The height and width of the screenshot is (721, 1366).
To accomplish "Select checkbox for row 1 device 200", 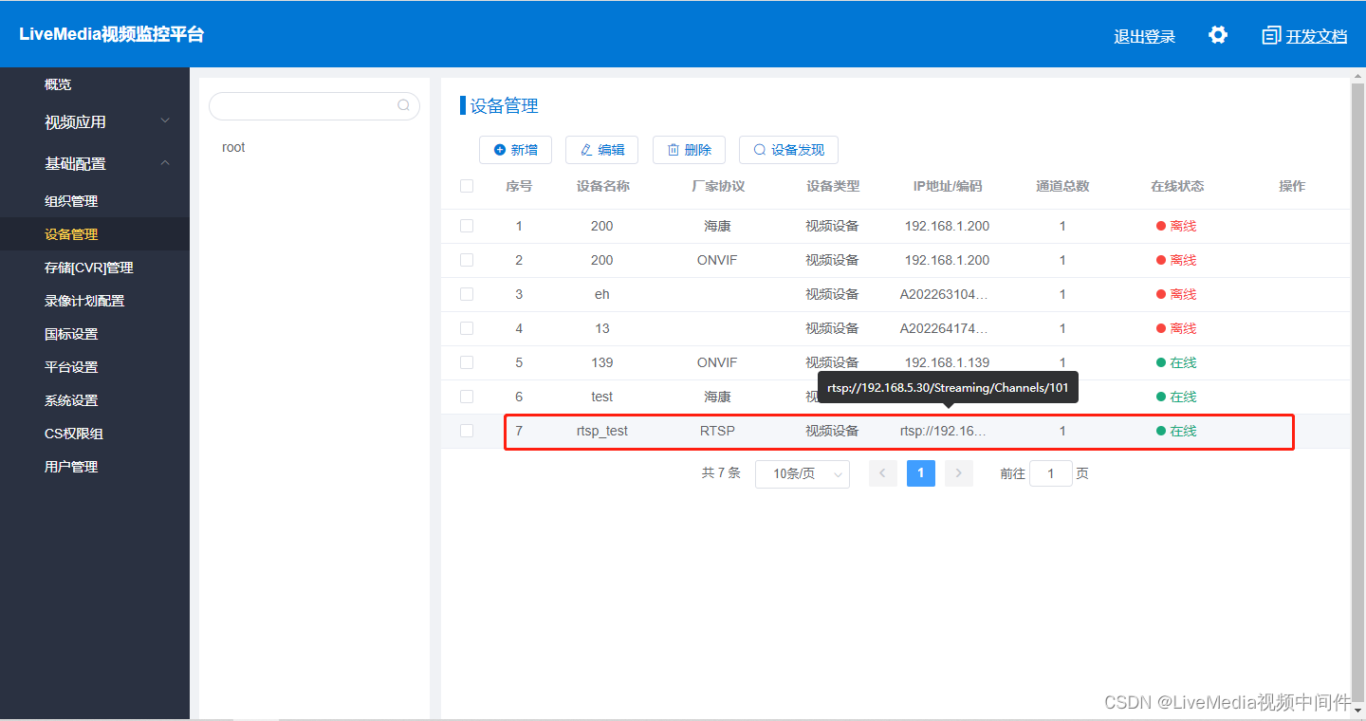I will pyautogui.click(x=467, y=226).
